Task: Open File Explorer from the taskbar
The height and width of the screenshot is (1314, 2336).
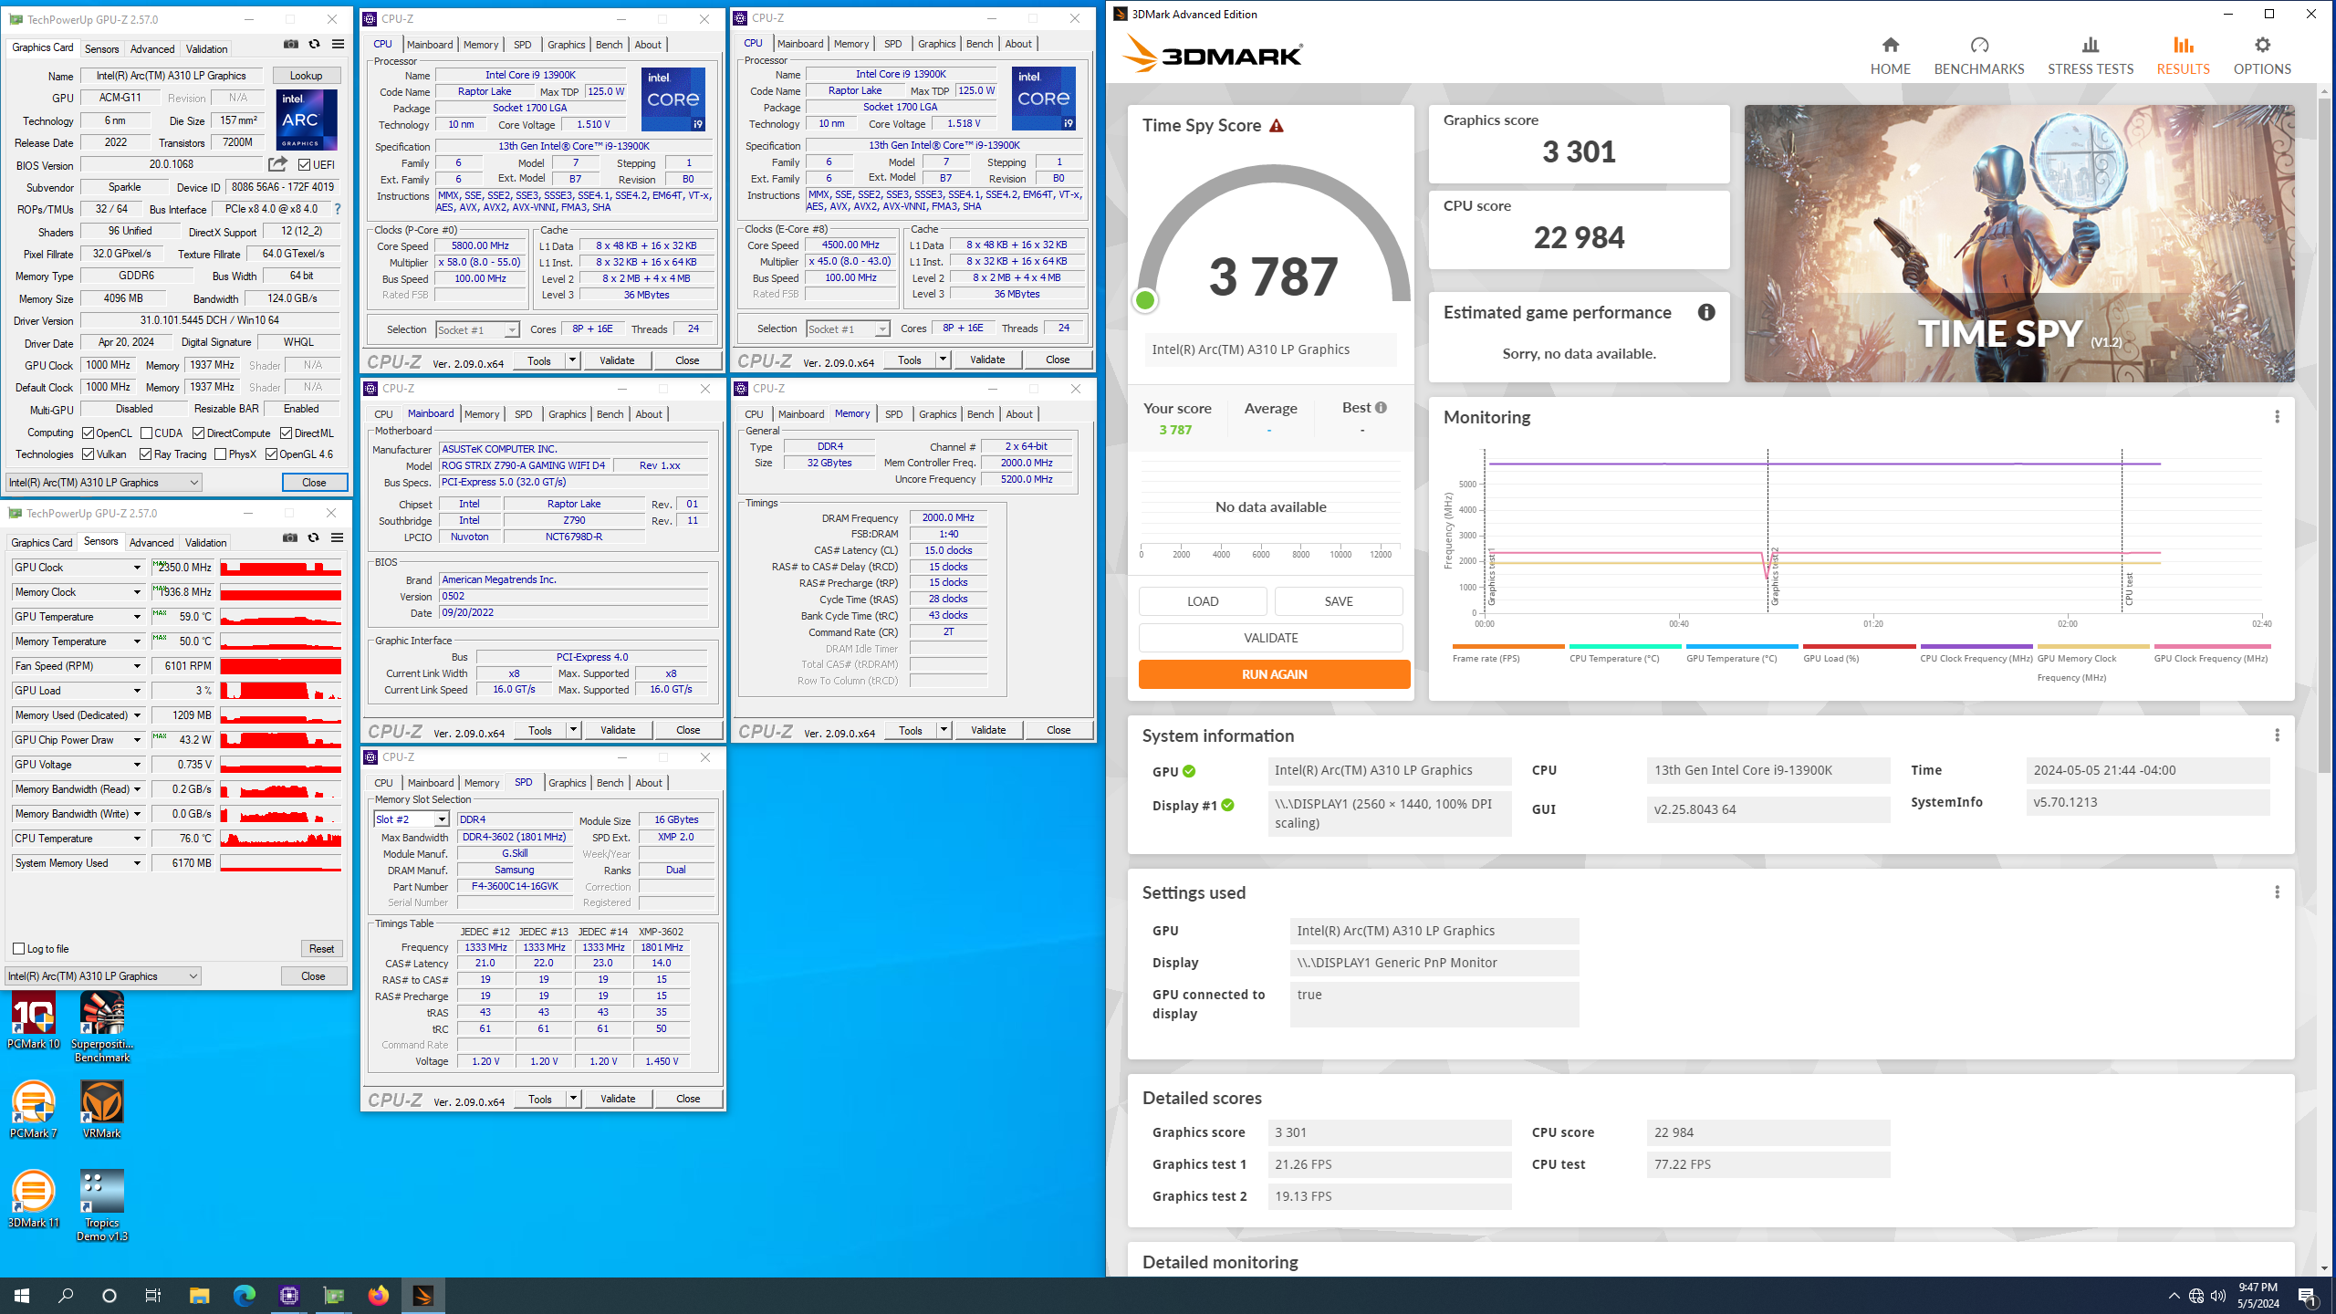Action: click(199, 1295)
